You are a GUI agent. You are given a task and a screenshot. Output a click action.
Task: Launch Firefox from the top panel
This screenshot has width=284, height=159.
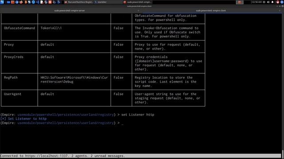[x=21, y=2]
